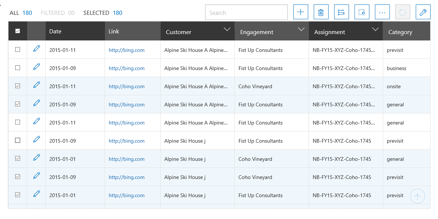Open the bing.com link in the 2015-01-11 previsit row
Screen dimensions: 438x219
(x=126, y=50)
